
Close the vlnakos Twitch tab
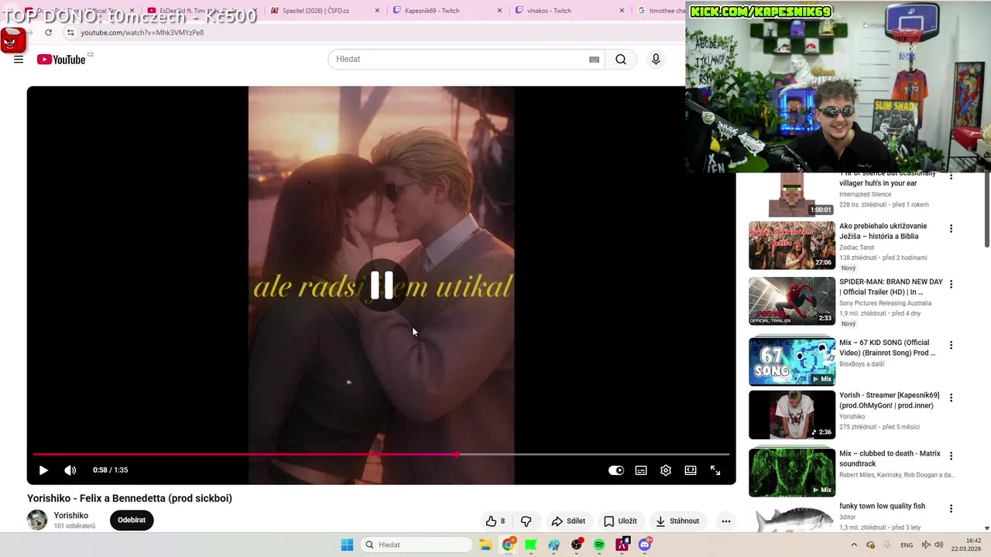[622, 11]
